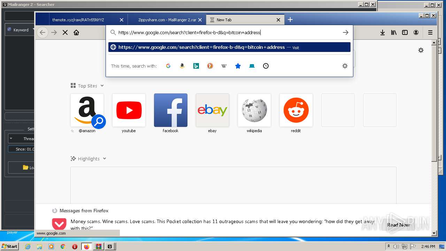The width and height of the screenshot is (446, 251).
Task: Search with Bing one-off engine icon
Action: point(196,66)
